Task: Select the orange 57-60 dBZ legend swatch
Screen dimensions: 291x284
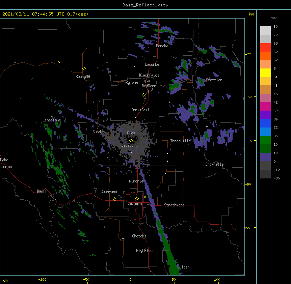Action: point(265,56)
